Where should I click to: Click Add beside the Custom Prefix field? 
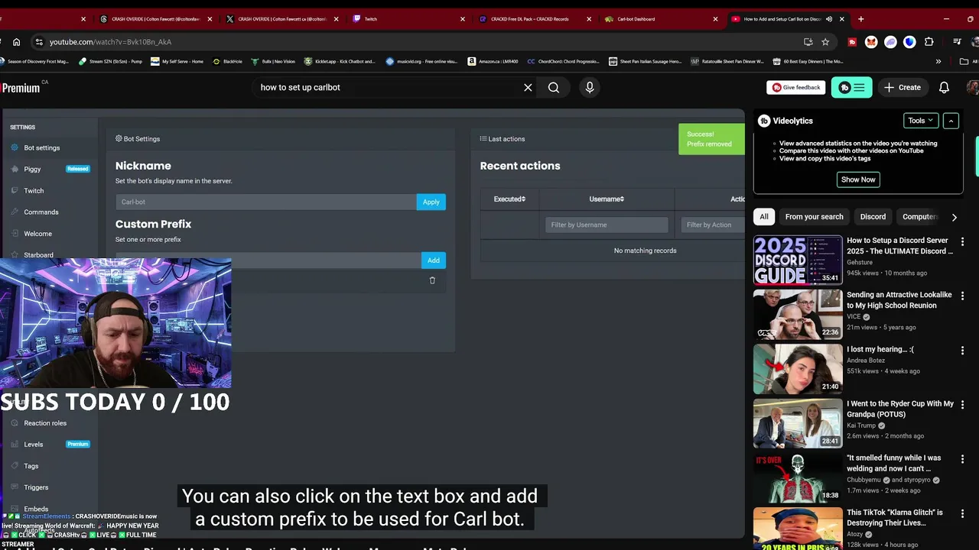pyautogui.click(x=434, y=260)
